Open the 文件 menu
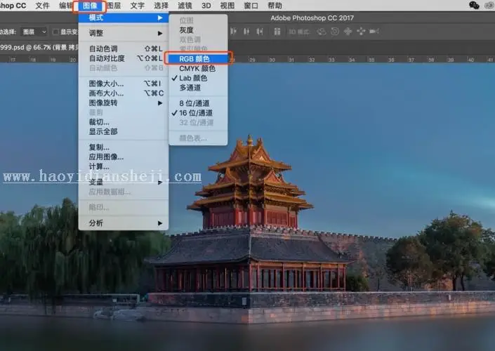This screenshot has width=495, height=351. (43, 6)
